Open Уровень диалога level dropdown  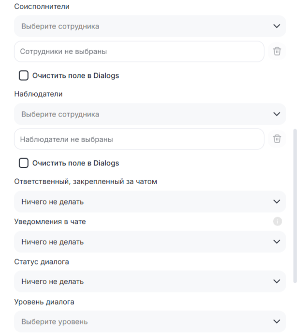(x=145, y=321)
